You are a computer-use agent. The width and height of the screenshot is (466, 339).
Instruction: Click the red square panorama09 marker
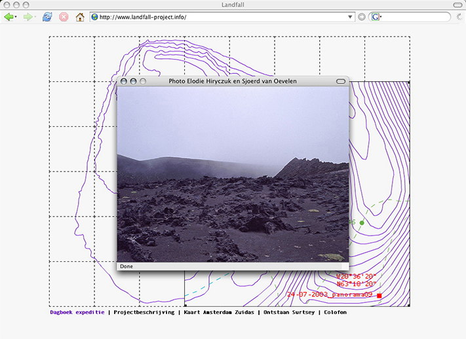[379, 296]
